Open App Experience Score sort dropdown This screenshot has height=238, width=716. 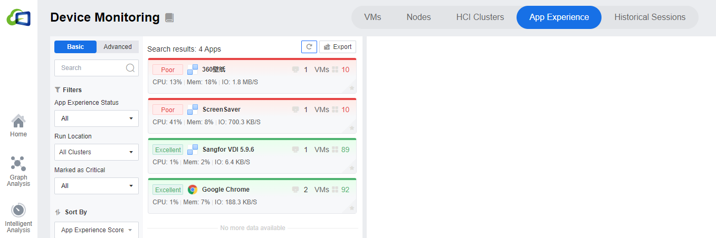[97, 230]
